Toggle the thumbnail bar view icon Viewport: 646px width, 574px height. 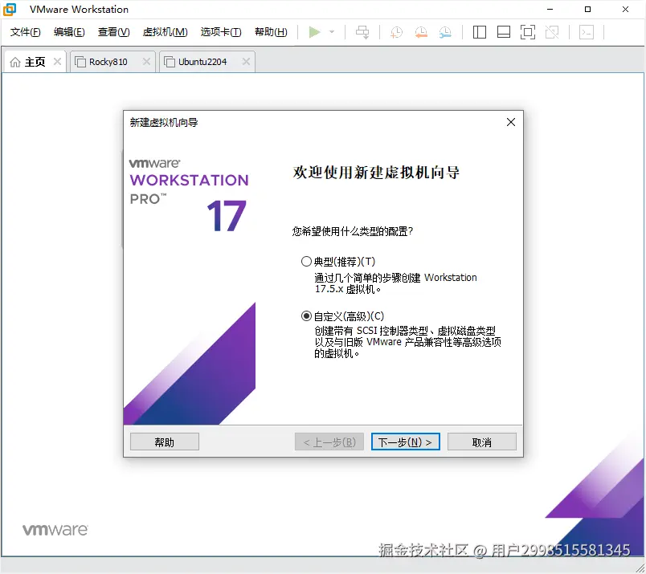[504, 32]
